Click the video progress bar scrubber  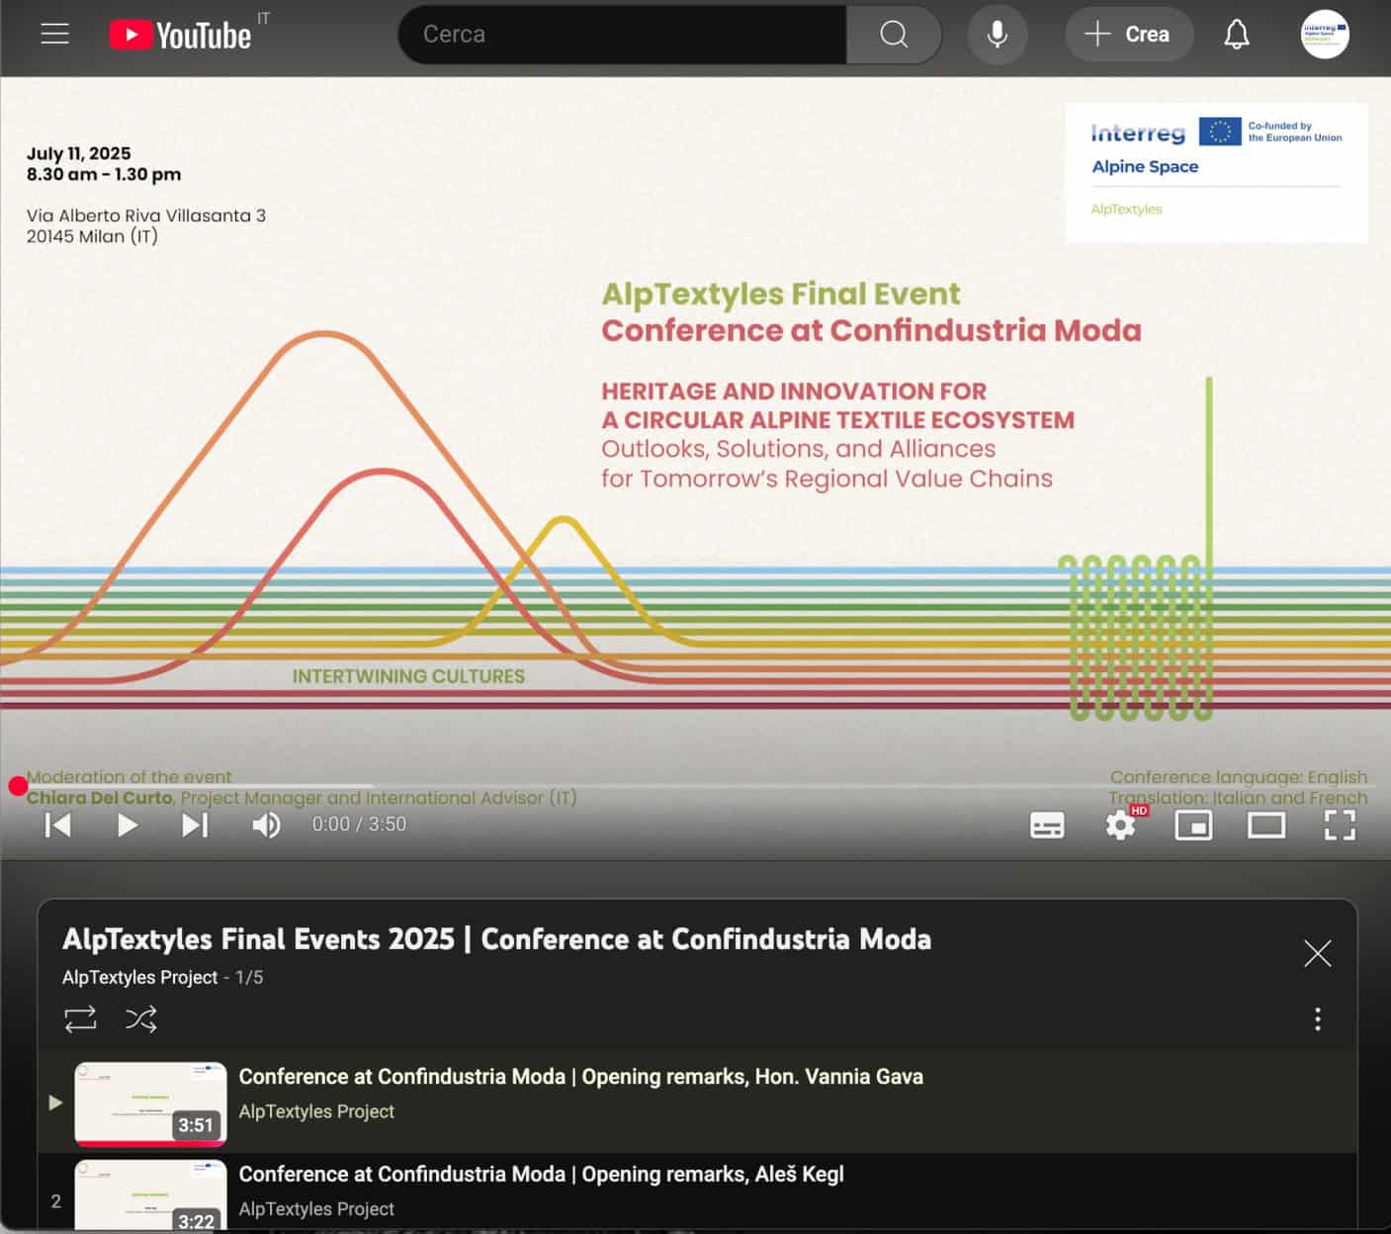pyautogui.click(x=18, y=786)
